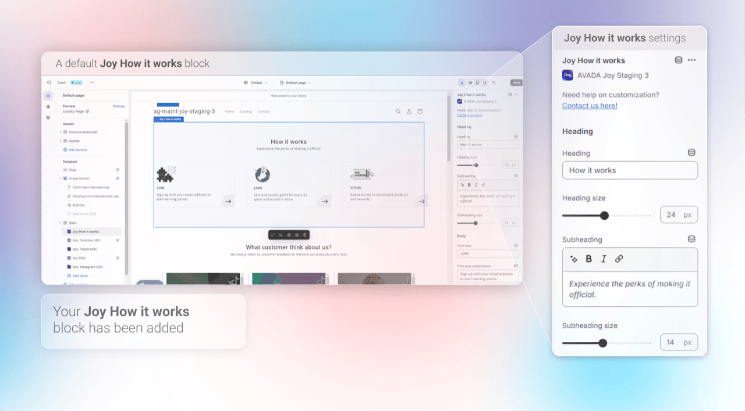The width and height of the screenshot is (745, 411).
Task: Open the Default page template dropdown
Action: pos(296,83)
